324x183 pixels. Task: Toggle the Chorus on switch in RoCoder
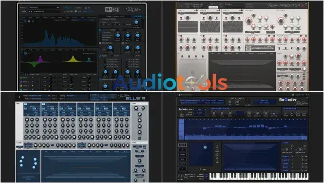pos(292,157)
